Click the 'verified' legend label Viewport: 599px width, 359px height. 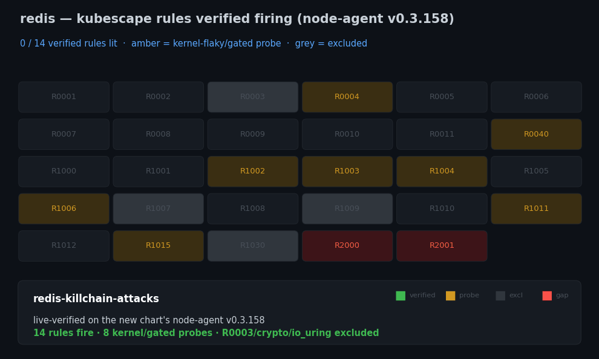(x=422, y=296)
